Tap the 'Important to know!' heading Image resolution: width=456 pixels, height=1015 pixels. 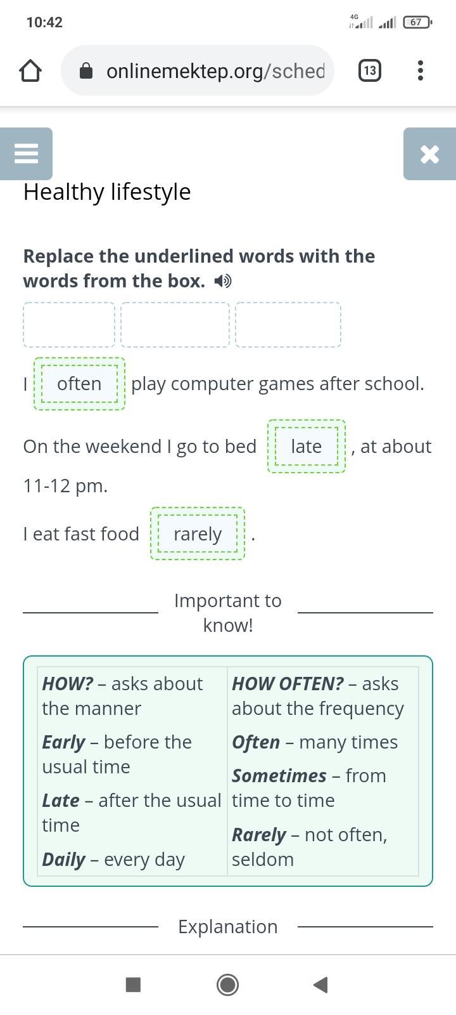(x=228, y=613)
